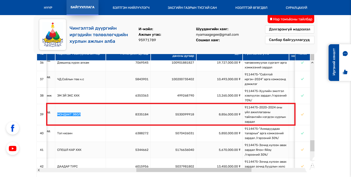Click the phone number 95971789
The image size is (351, 177).
[147, 40]
